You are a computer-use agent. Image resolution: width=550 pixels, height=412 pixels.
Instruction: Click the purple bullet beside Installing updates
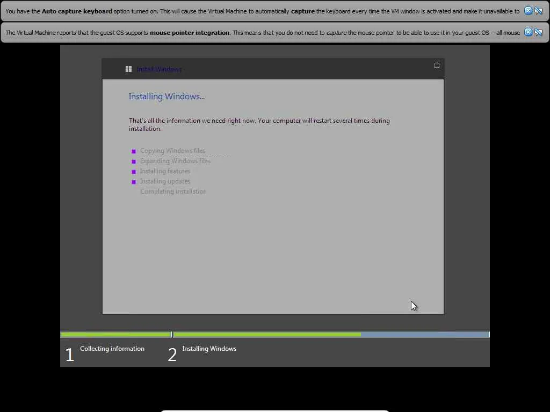point(134,182)
